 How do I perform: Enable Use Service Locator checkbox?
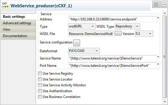pyautogui.click(x=40, y=79)
